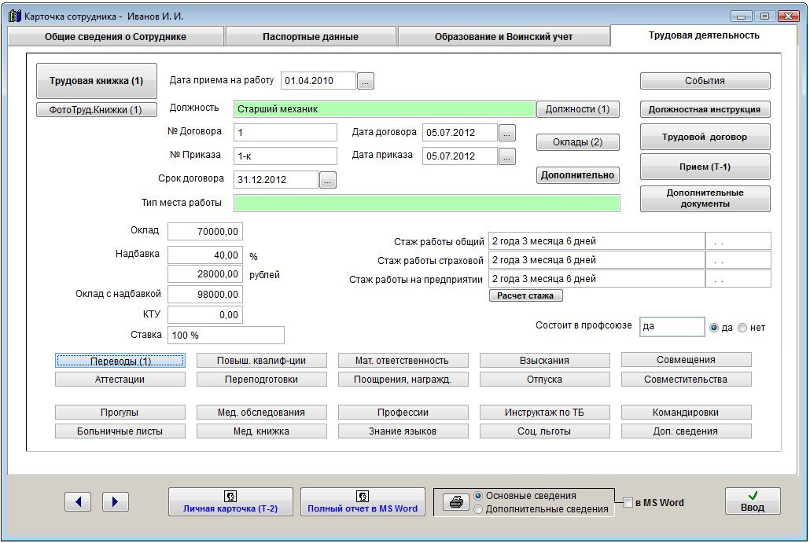Viewport: 810px width, 543px height.
Task: Switch to Паспортные данные tab
Action: (x=310, y=37)
